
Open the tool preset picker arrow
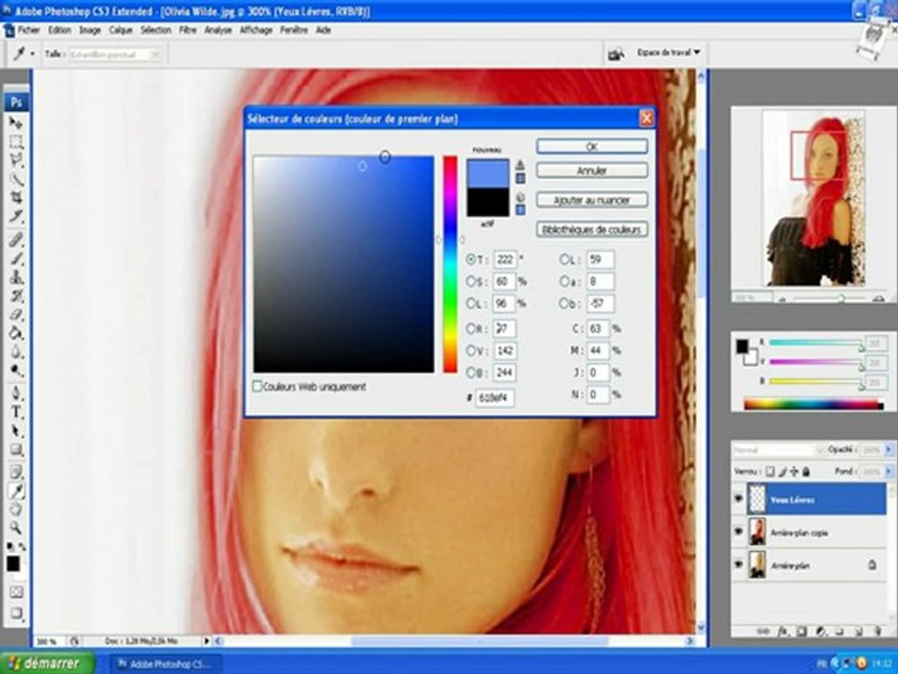33,54
